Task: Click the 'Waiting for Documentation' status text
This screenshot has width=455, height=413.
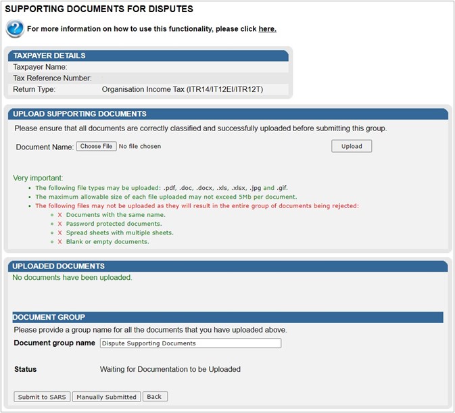Action: tap(170, 370)
